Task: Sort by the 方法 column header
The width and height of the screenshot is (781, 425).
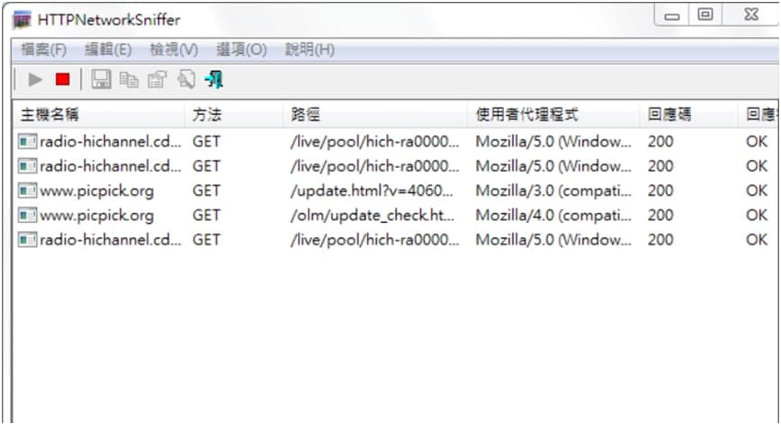Action: click(234, 114)
